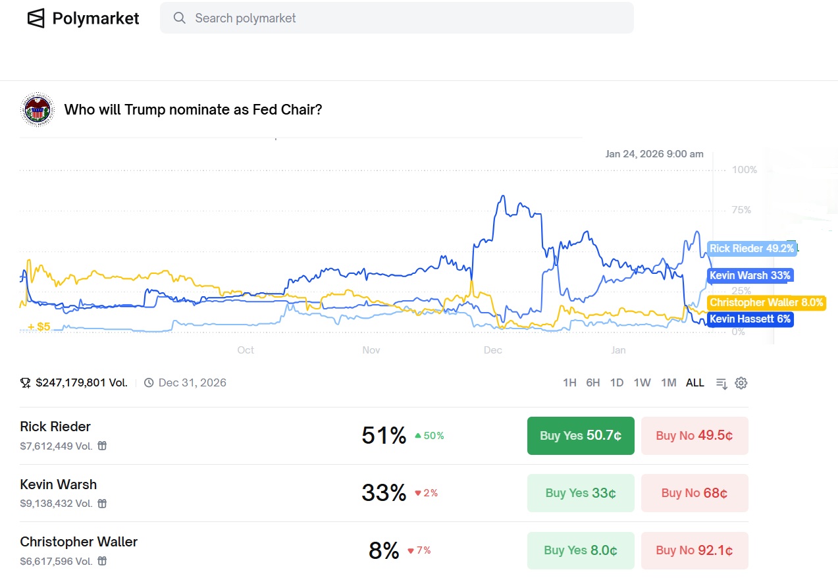Click the Polymarket logo icon
The width and height of the screenshot is (838, 578).
click(x=36, y=18)
